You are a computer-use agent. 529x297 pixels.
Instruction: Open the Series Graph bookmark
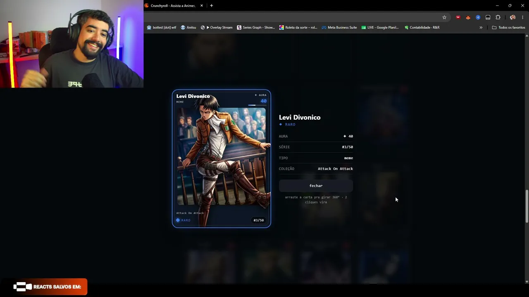pos(256,28)
